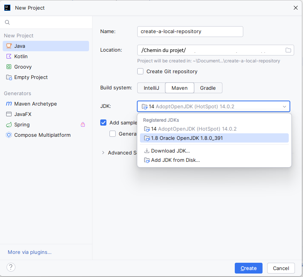Choose Download JDK... option
The image size is (303, 277).
(x=214, y=151)
